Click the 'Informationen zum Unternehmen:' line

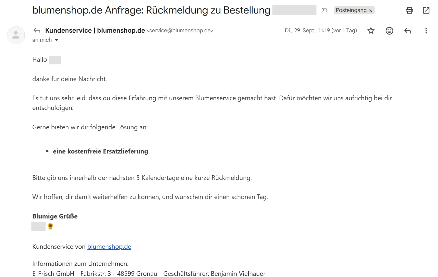[x=80, y=263]
